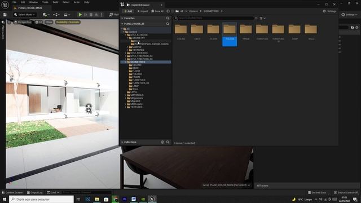Click the All breadcrumb in path bar
361x203 pixels.
pyautogui.click(x=182, y=11)
